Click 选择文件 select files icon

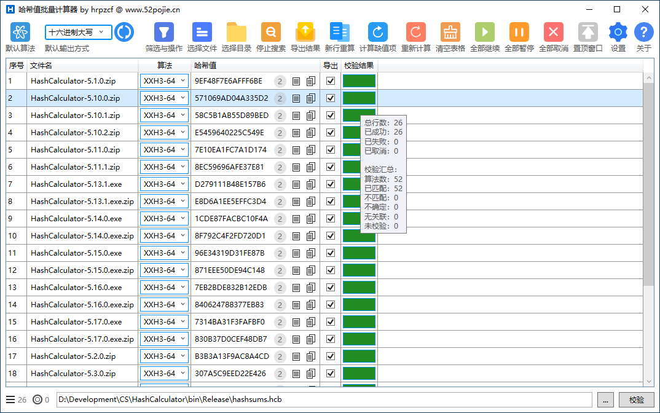tap(202, 33)
